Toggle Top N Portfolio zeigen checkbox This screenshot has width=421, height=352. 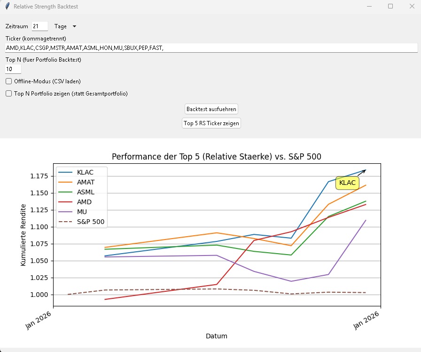8,94
